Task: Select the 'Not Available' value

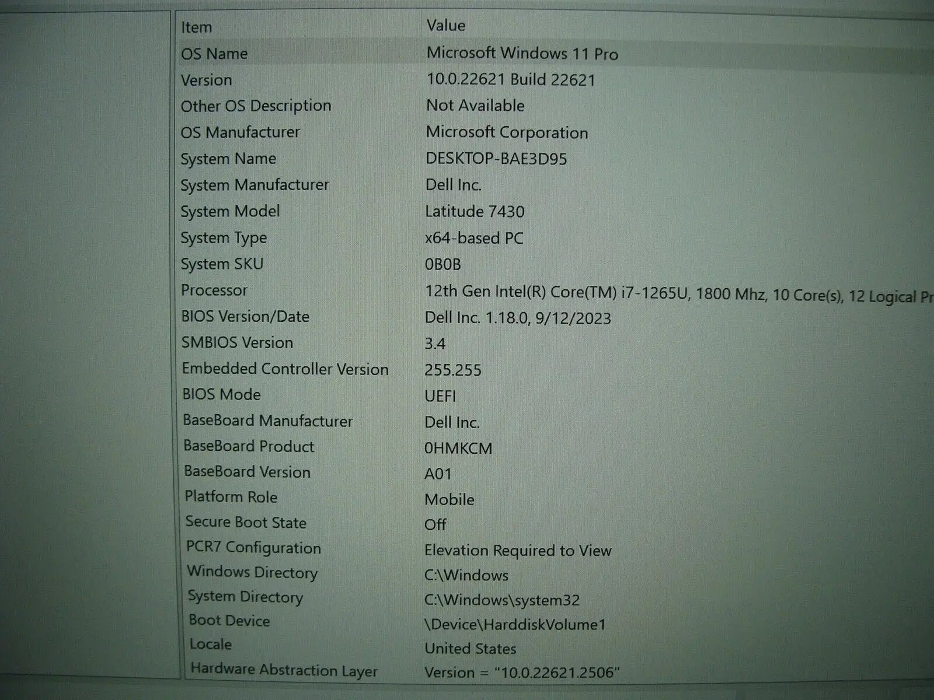Action: pyautogui.click(x=475, y=106)
